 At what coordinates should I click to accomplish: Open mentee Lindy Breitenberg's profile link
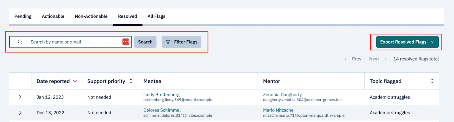tap(161, 95)
